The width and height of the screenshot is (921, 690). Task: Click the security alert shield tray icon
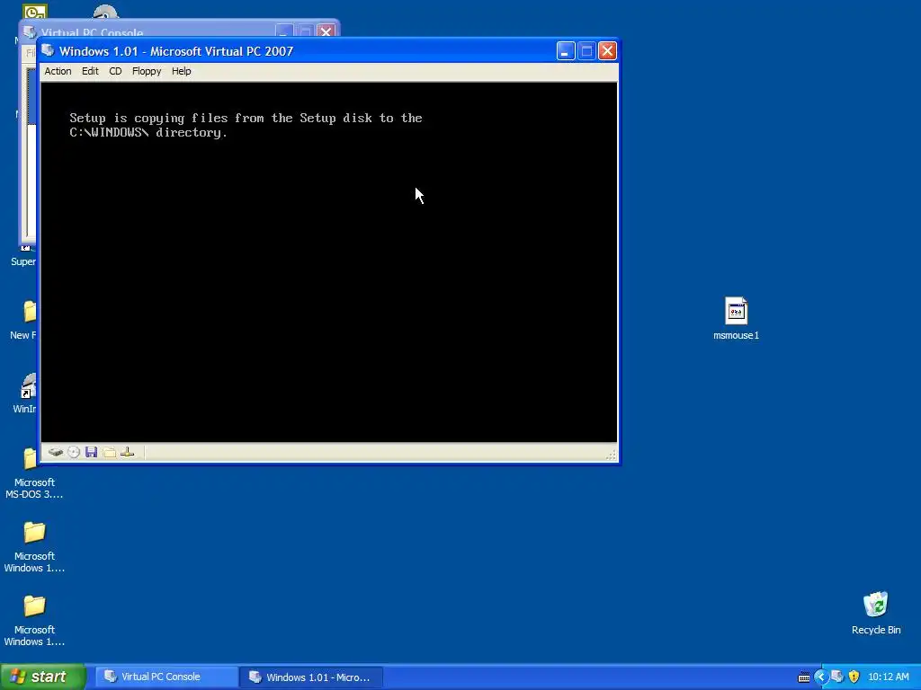pyautogui.click(x=854, y=677)
